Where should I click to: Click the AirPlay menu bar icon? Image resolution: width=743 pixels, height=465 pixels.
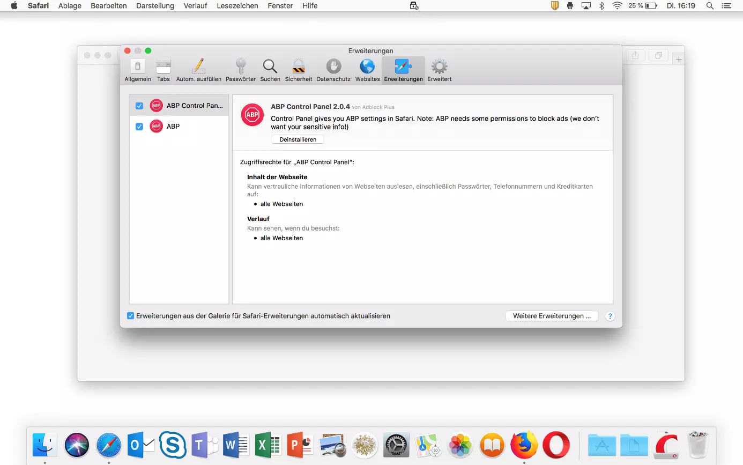coord(586,6)
